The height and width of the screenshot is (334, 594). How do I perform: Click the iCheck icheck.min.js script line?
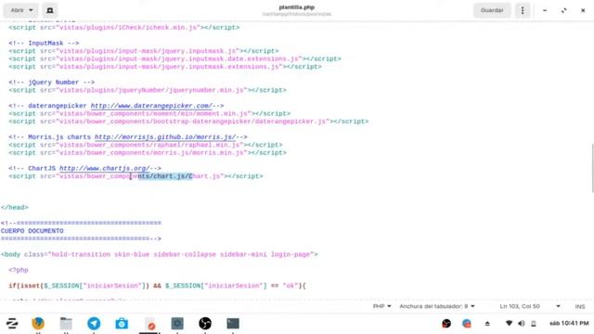pyautogui.click(x=123, y=27)
